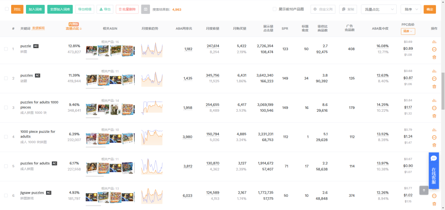Click the gray square icon button beside 批量删除
The height and width of the screenshot is (210, 445).
145,9
